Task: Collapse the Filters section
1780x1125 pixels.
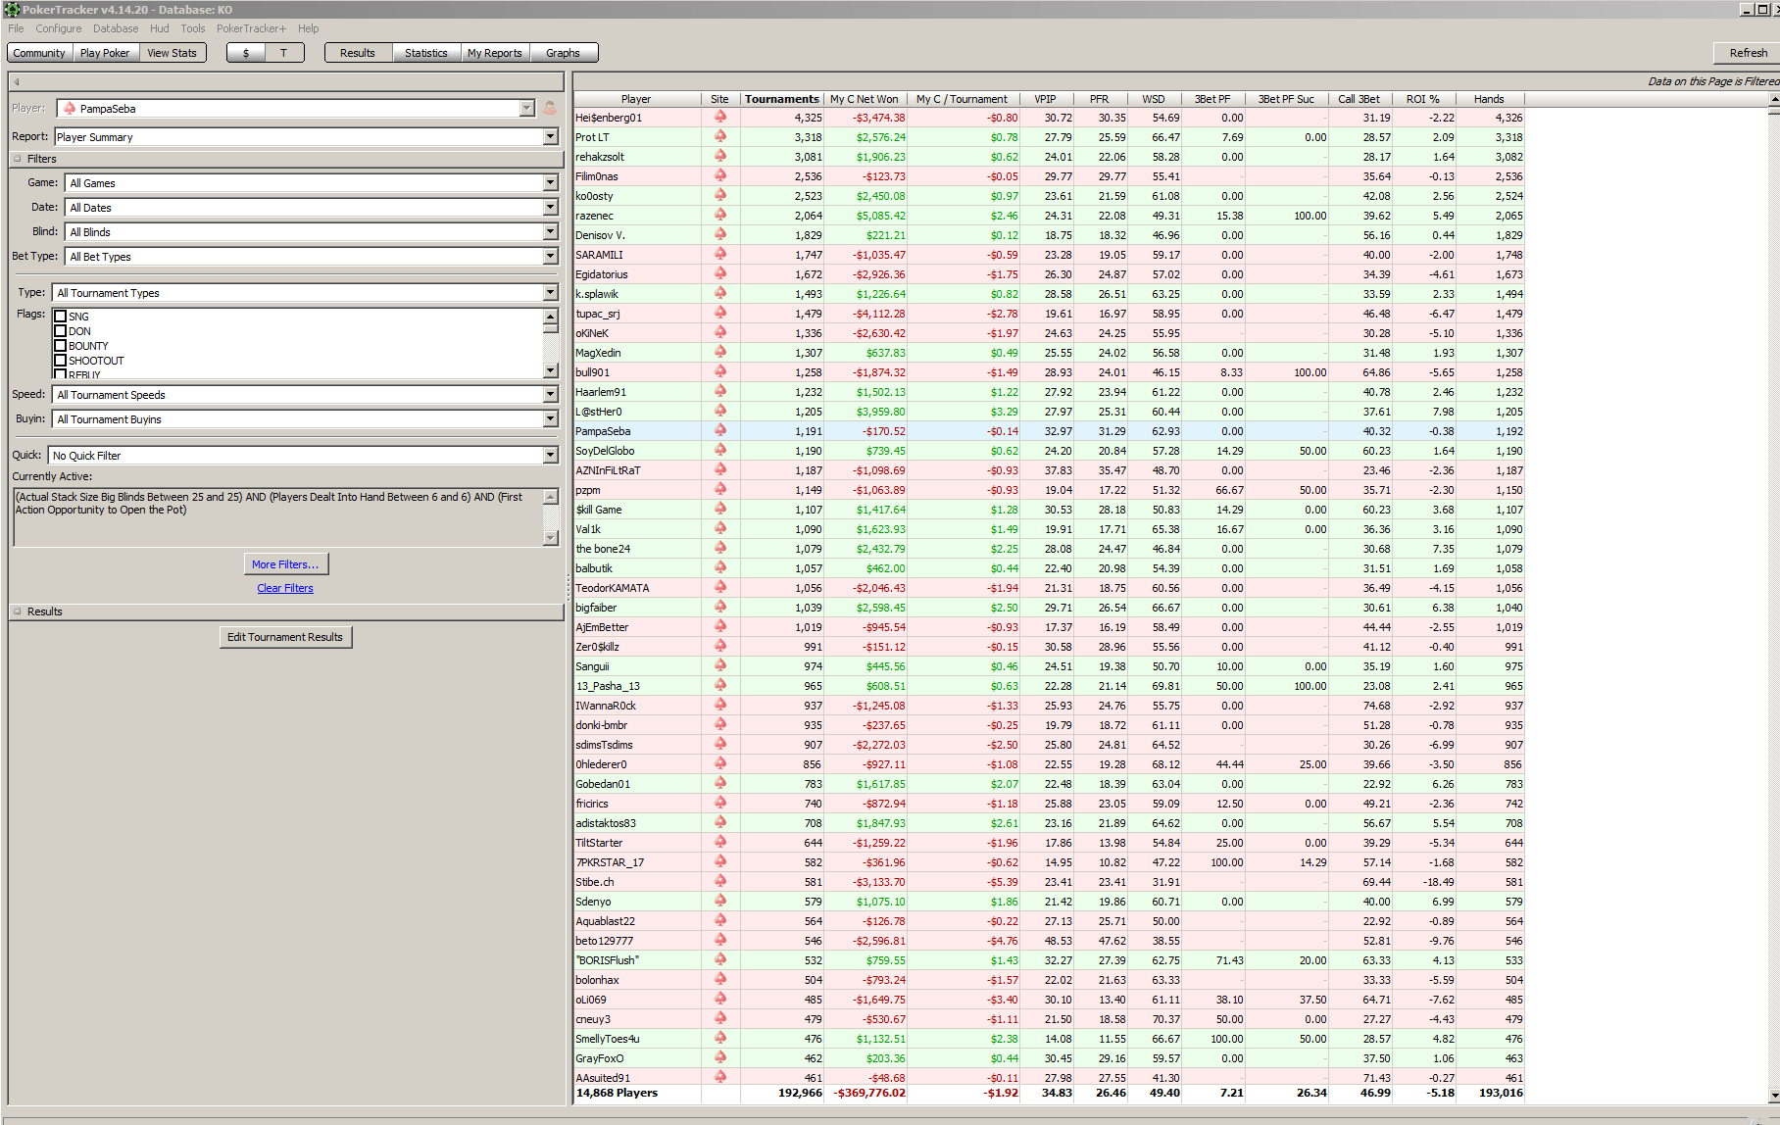Action: pyautogui.click(x=18, y=159)
